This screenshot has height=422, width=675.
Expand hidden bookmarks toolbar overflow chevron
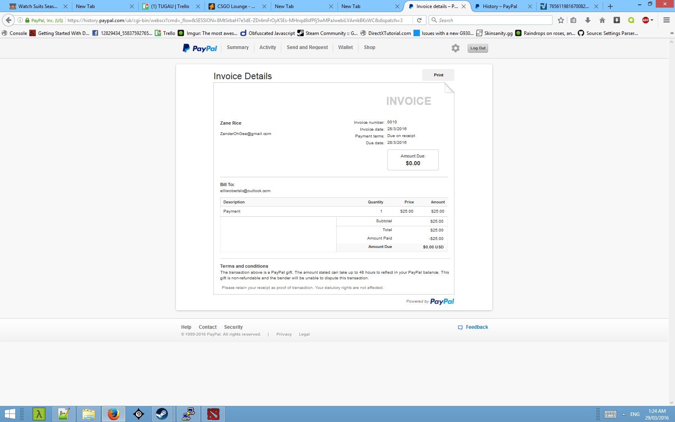[671, 33]
